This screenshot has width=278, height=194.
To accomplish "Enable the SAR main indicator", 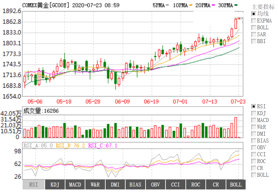I will pyautogui.click(x=253, y=34).
